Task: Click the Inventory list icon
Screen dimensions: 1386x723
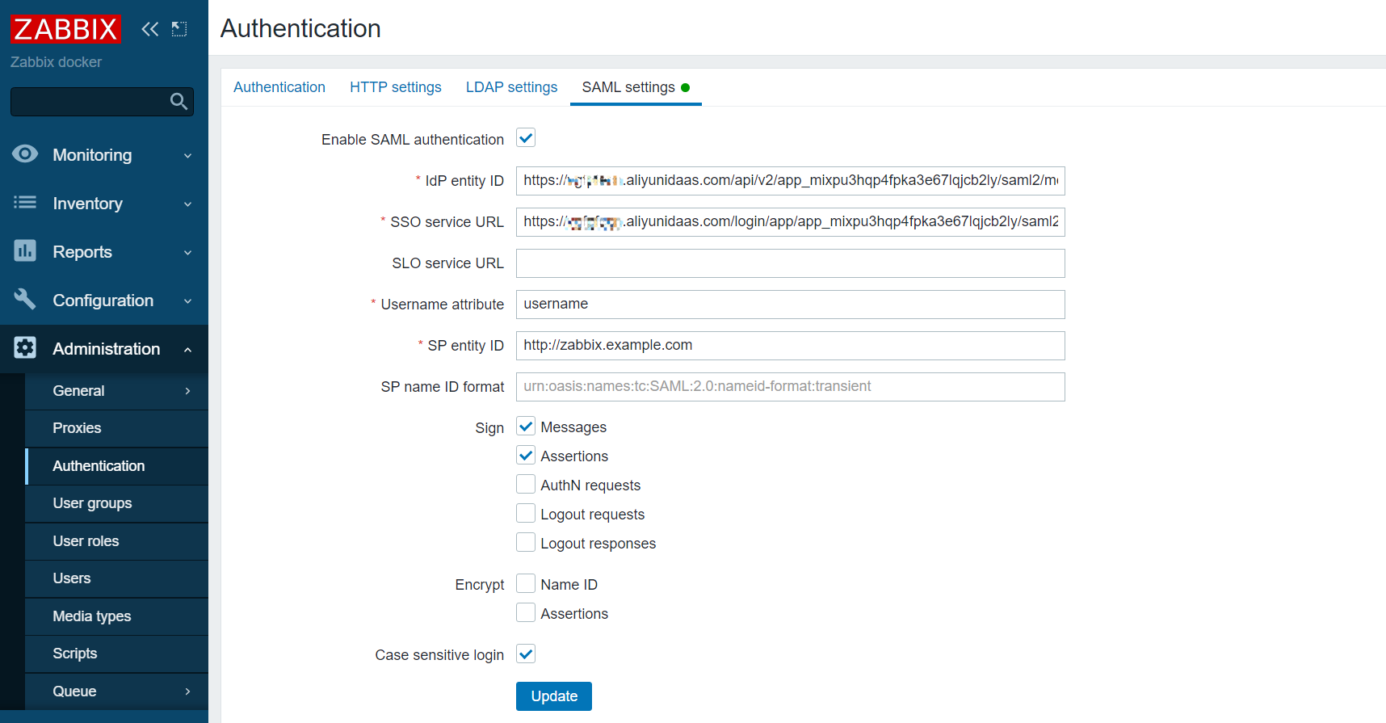Action: [25, 203]
